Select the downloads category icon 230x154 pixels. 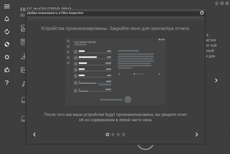coord(23,56)
